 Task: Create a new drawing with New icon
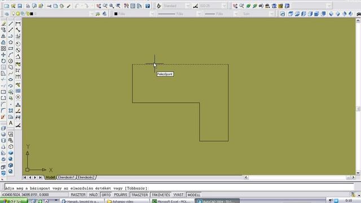coord(7,6)
